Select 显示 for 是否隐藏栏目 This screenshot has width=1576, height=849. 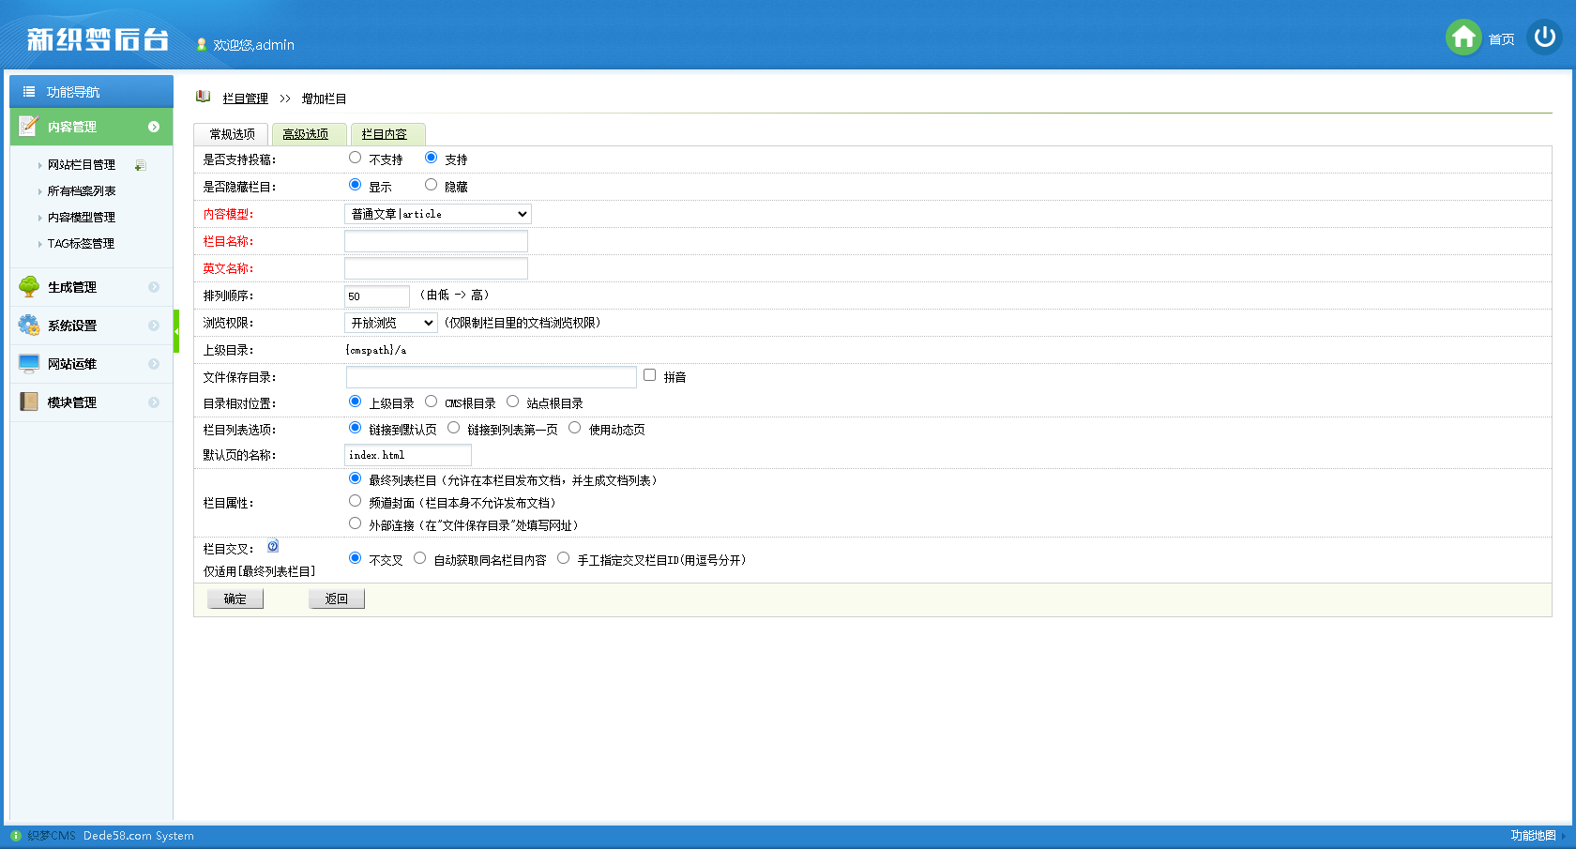pos(355,185)
